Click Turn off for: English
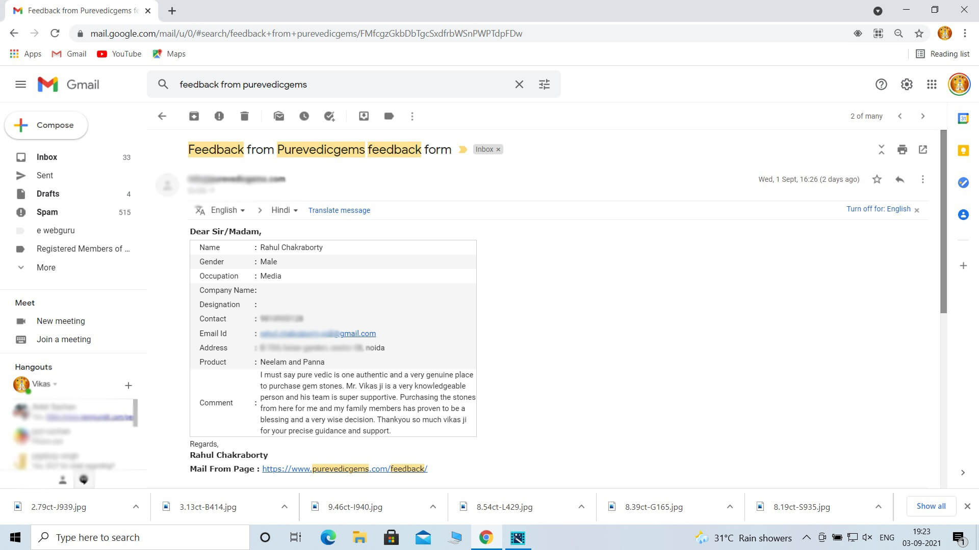The image size is (979, 550). click(x=878, y=209)
